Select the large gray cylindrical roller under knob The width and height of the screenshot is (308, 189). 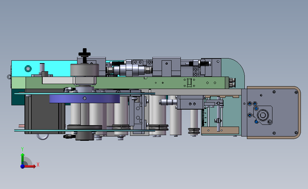(85, 70)
